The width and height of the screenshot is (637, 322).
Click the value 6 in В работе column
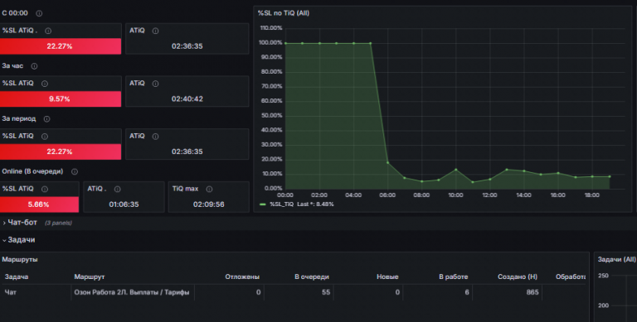[467, 292]
